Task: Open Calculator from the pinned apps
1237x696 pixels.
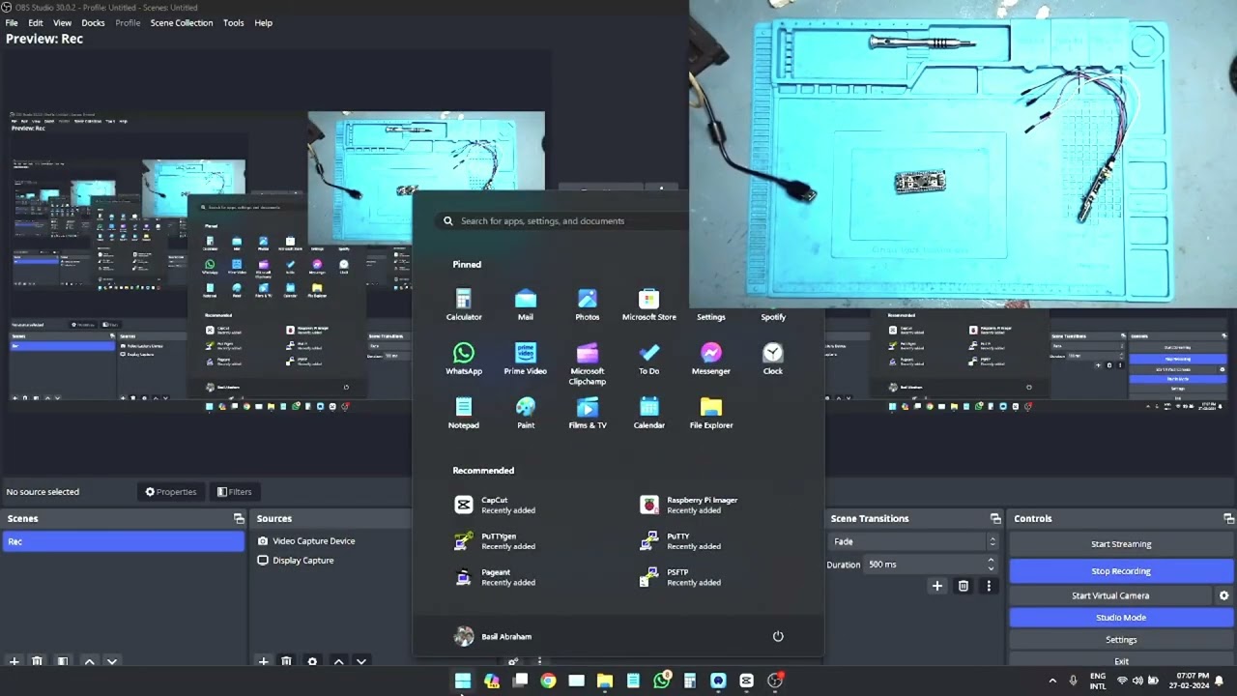Action: click(x=464, y=304)
